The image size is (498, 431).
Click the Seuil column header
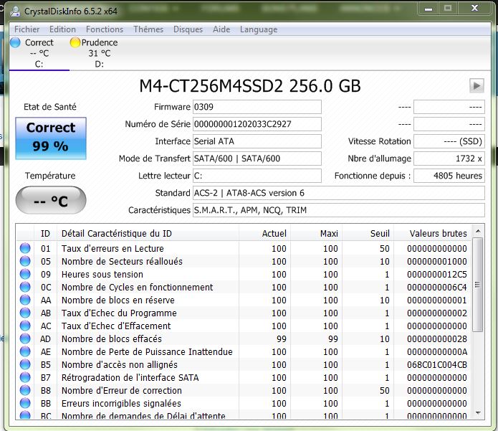(x=368, y=234)
